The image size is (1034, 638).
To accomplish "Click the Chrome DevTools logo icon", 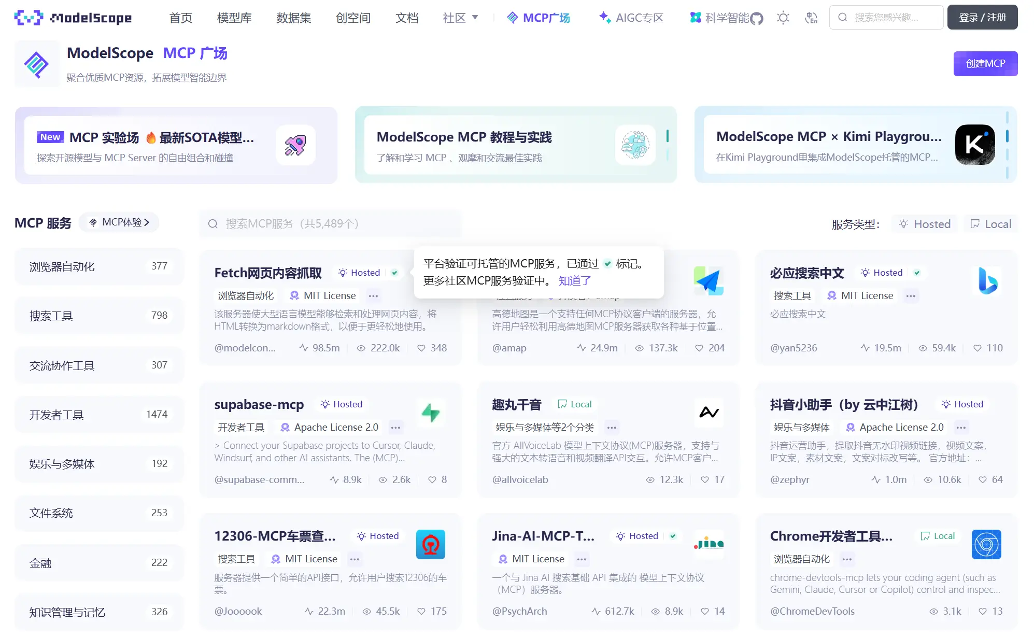I will [986, 544].
